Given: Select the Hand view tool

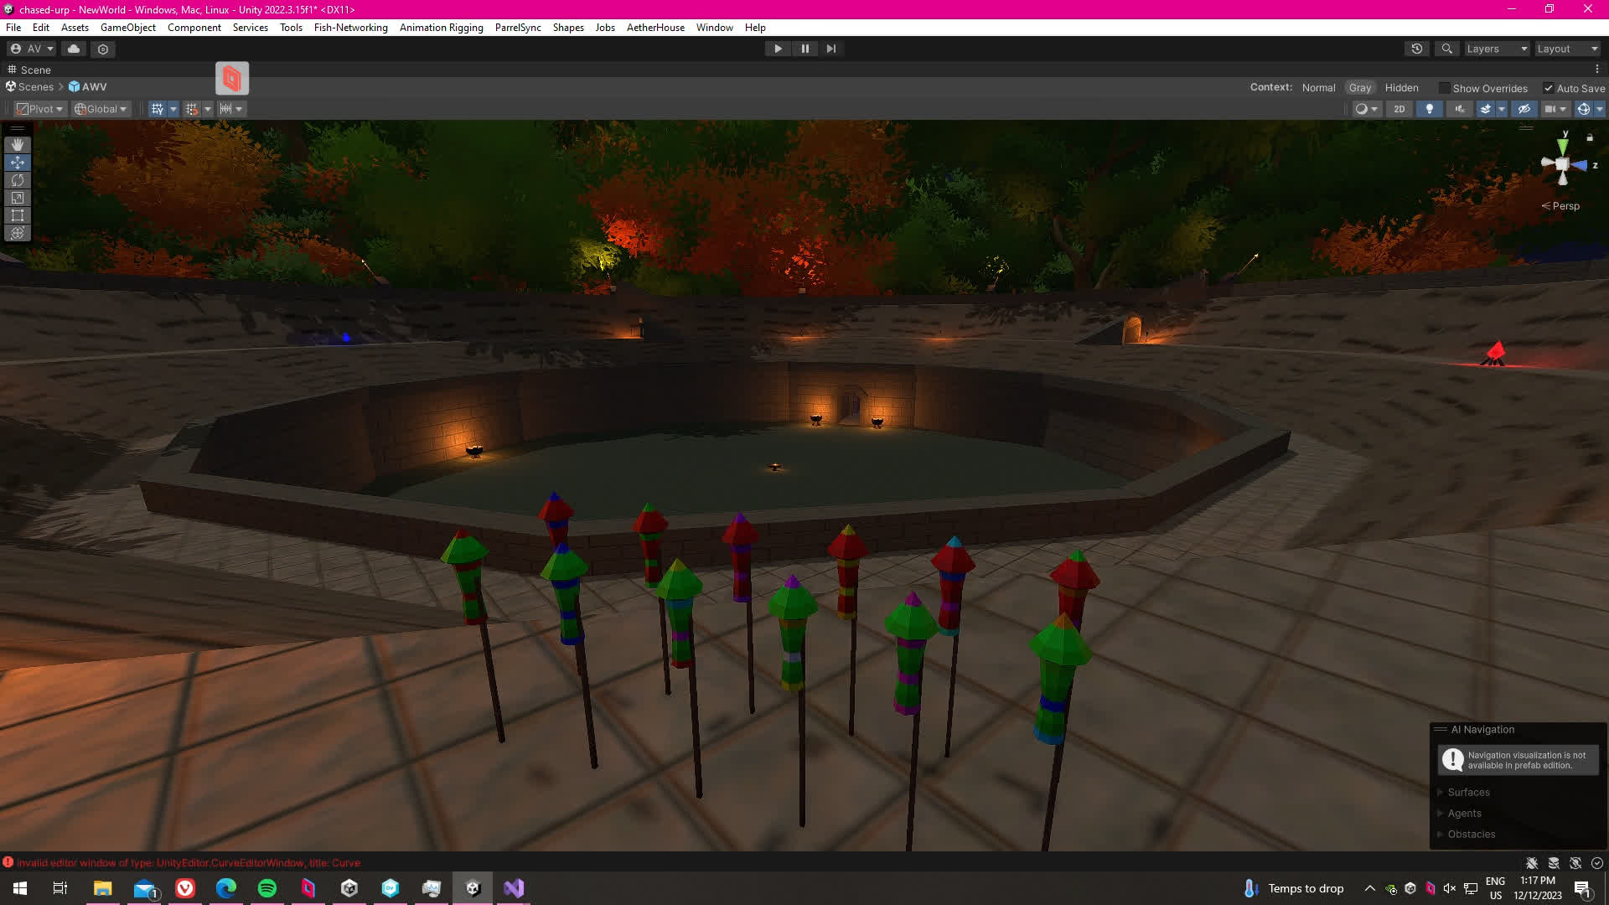Looking at the screenshot, I should [x=17, y=145].
